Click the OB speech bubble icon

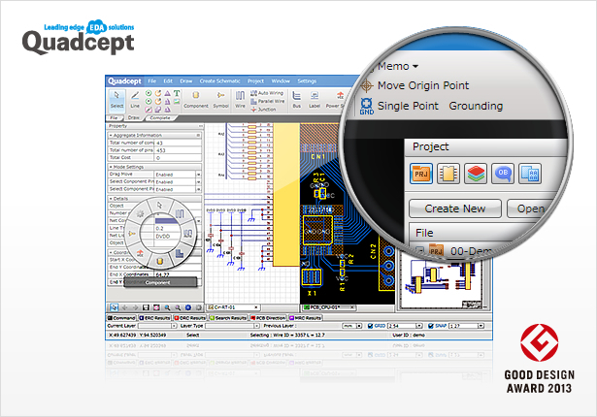[503, 174]
